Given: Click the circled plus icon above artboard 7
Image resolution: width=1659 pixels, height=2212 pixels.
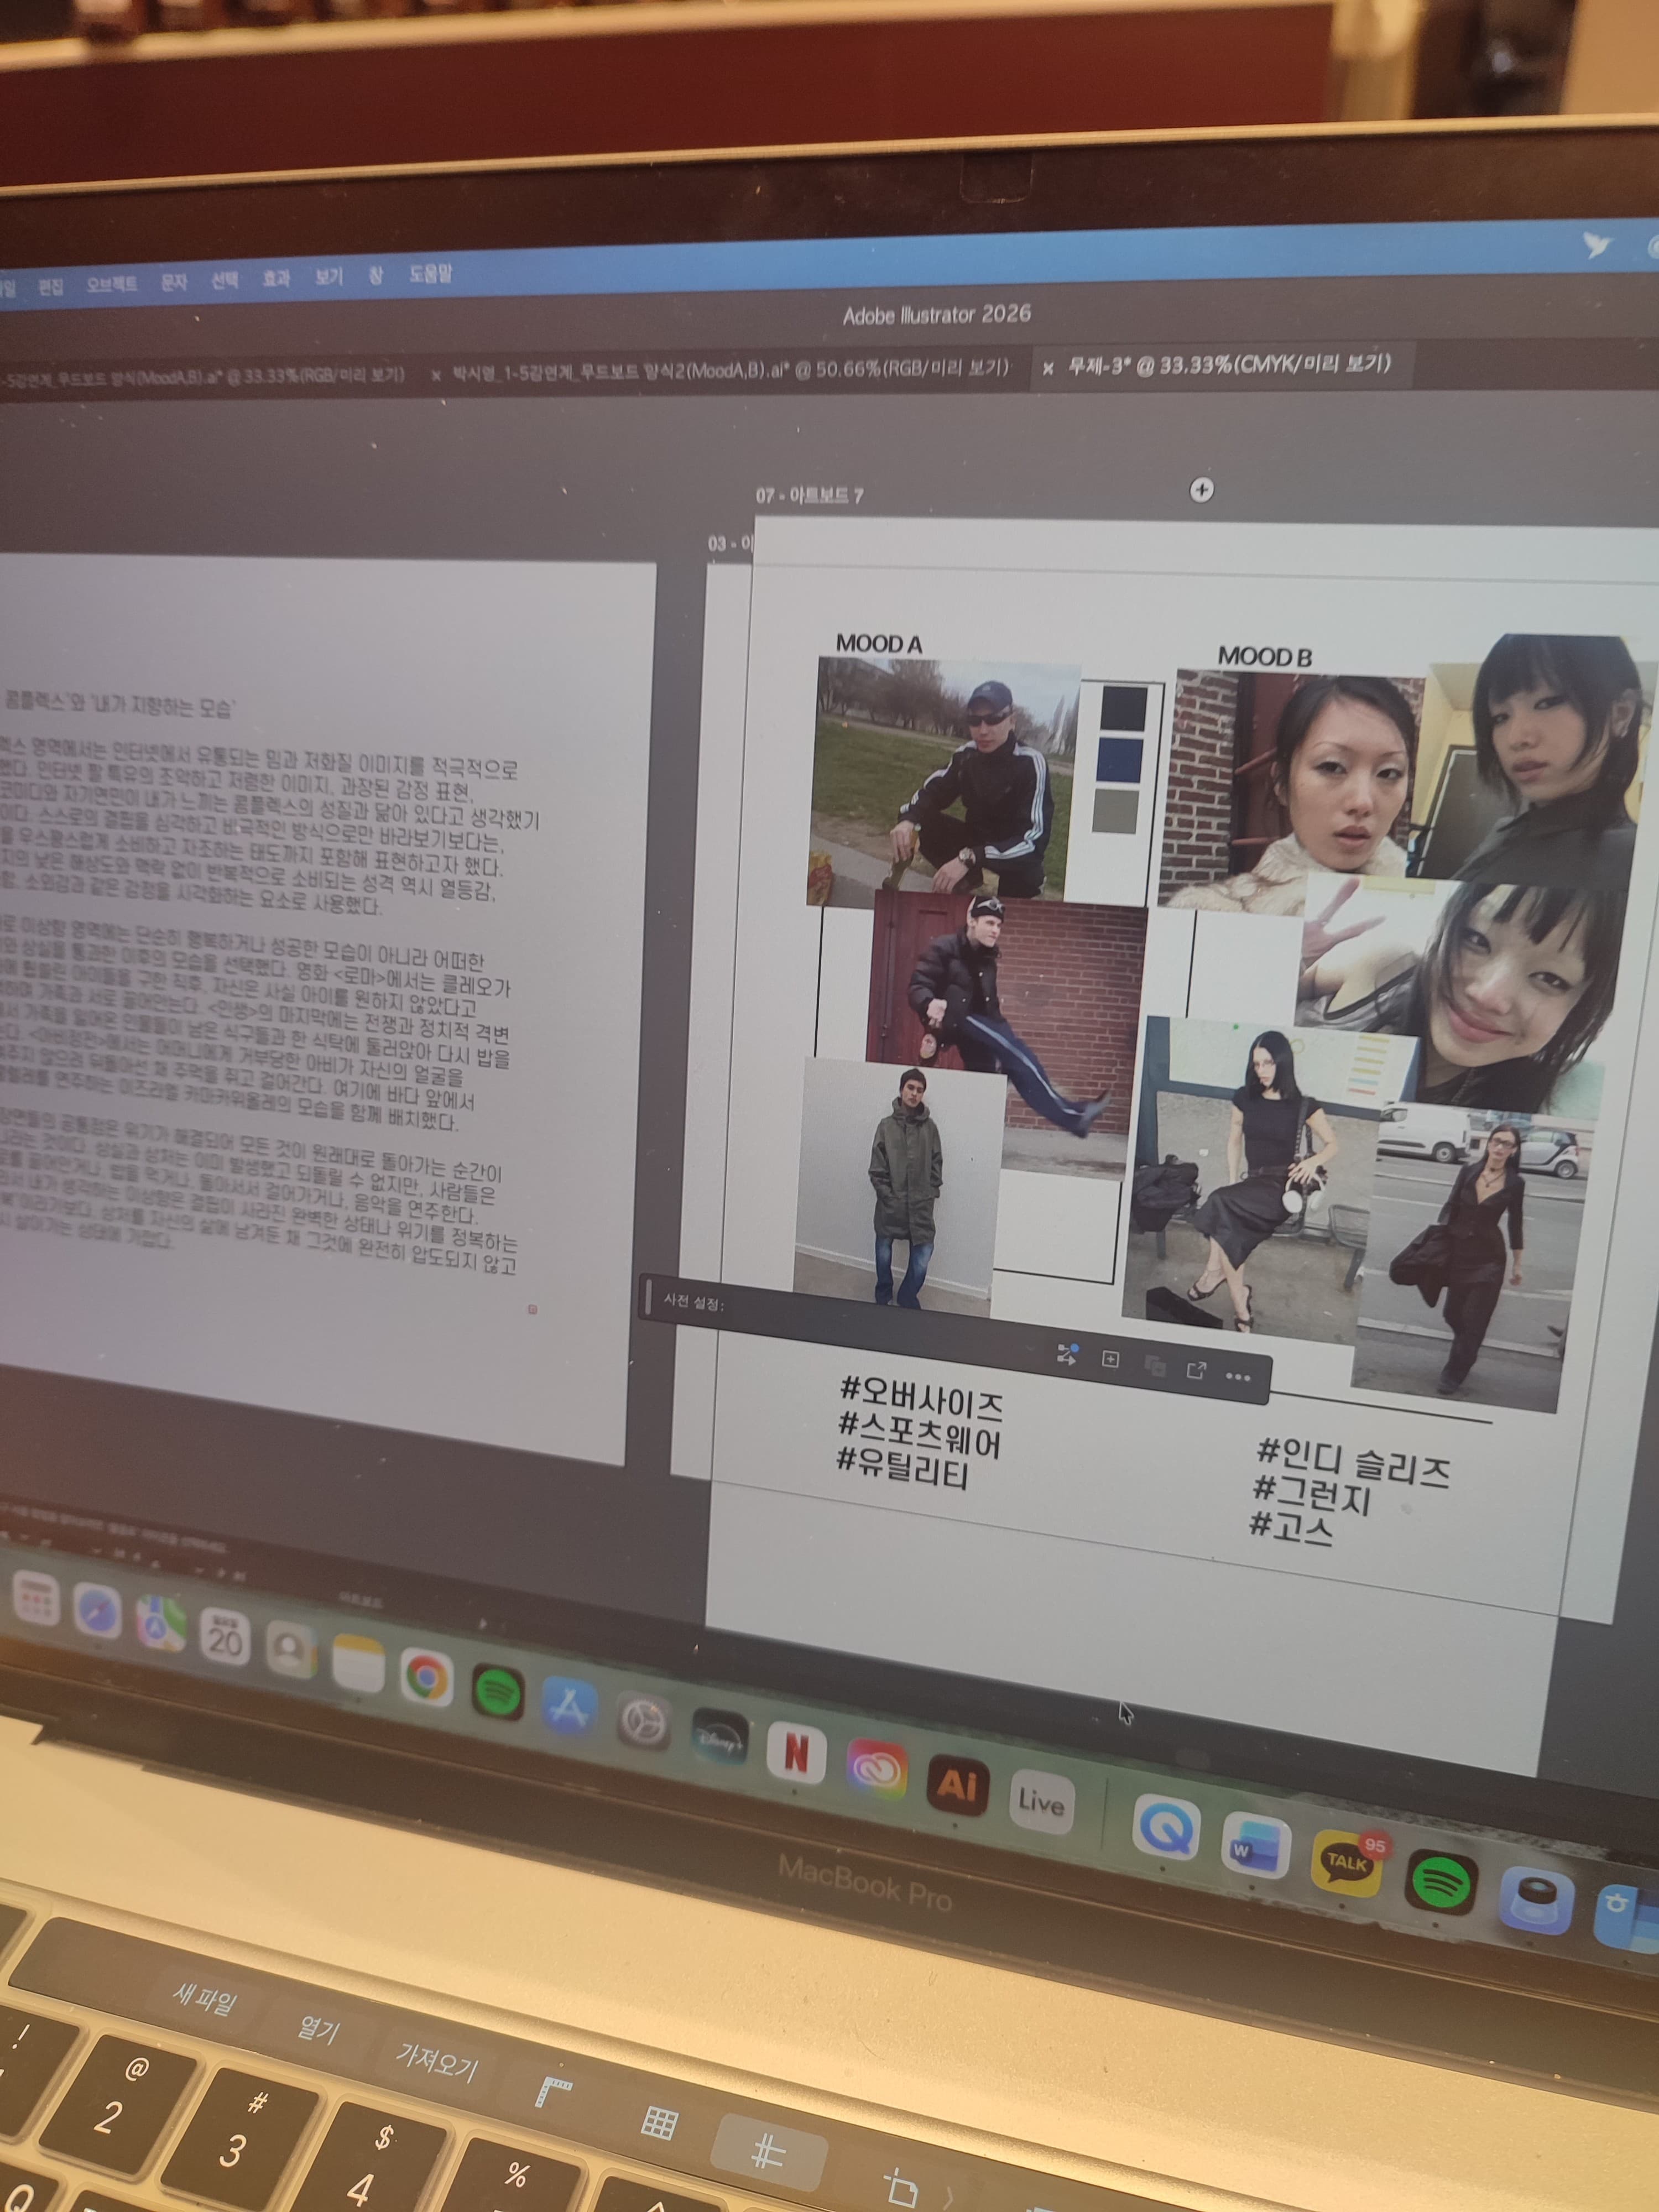Looking at the screenshot, I should point(1201,490).
